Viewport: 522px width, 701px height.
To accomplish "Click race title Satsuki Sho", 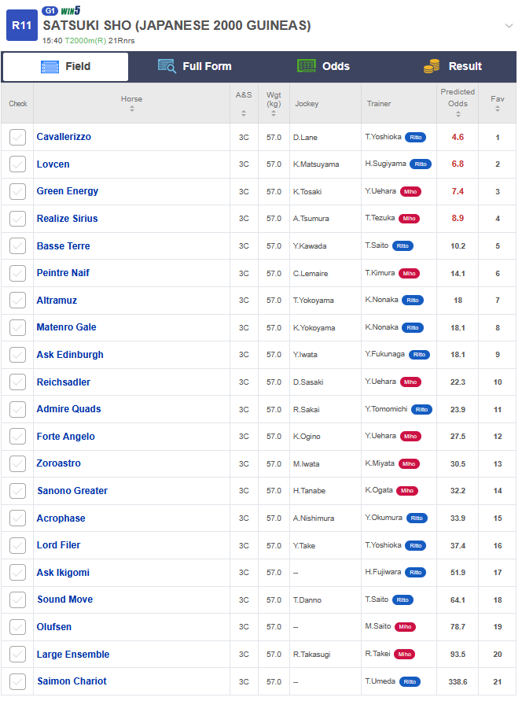I will tap(177, 25).
